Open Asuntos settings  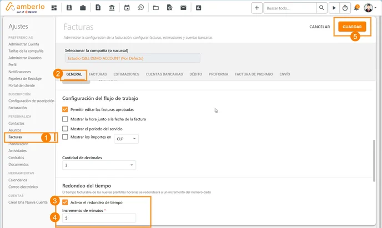pos(15,130)
